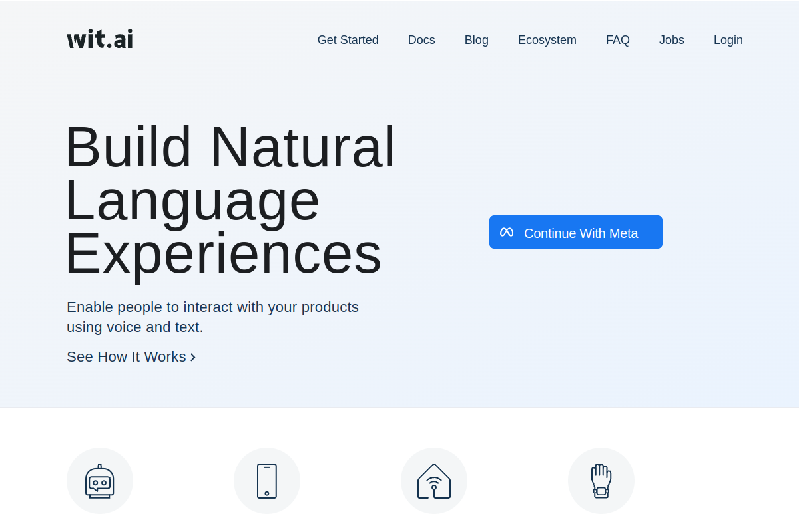Click the chevron arrow after See How It Works
Viewport: 799px width, 532px height.
click(x=193, y=357)
